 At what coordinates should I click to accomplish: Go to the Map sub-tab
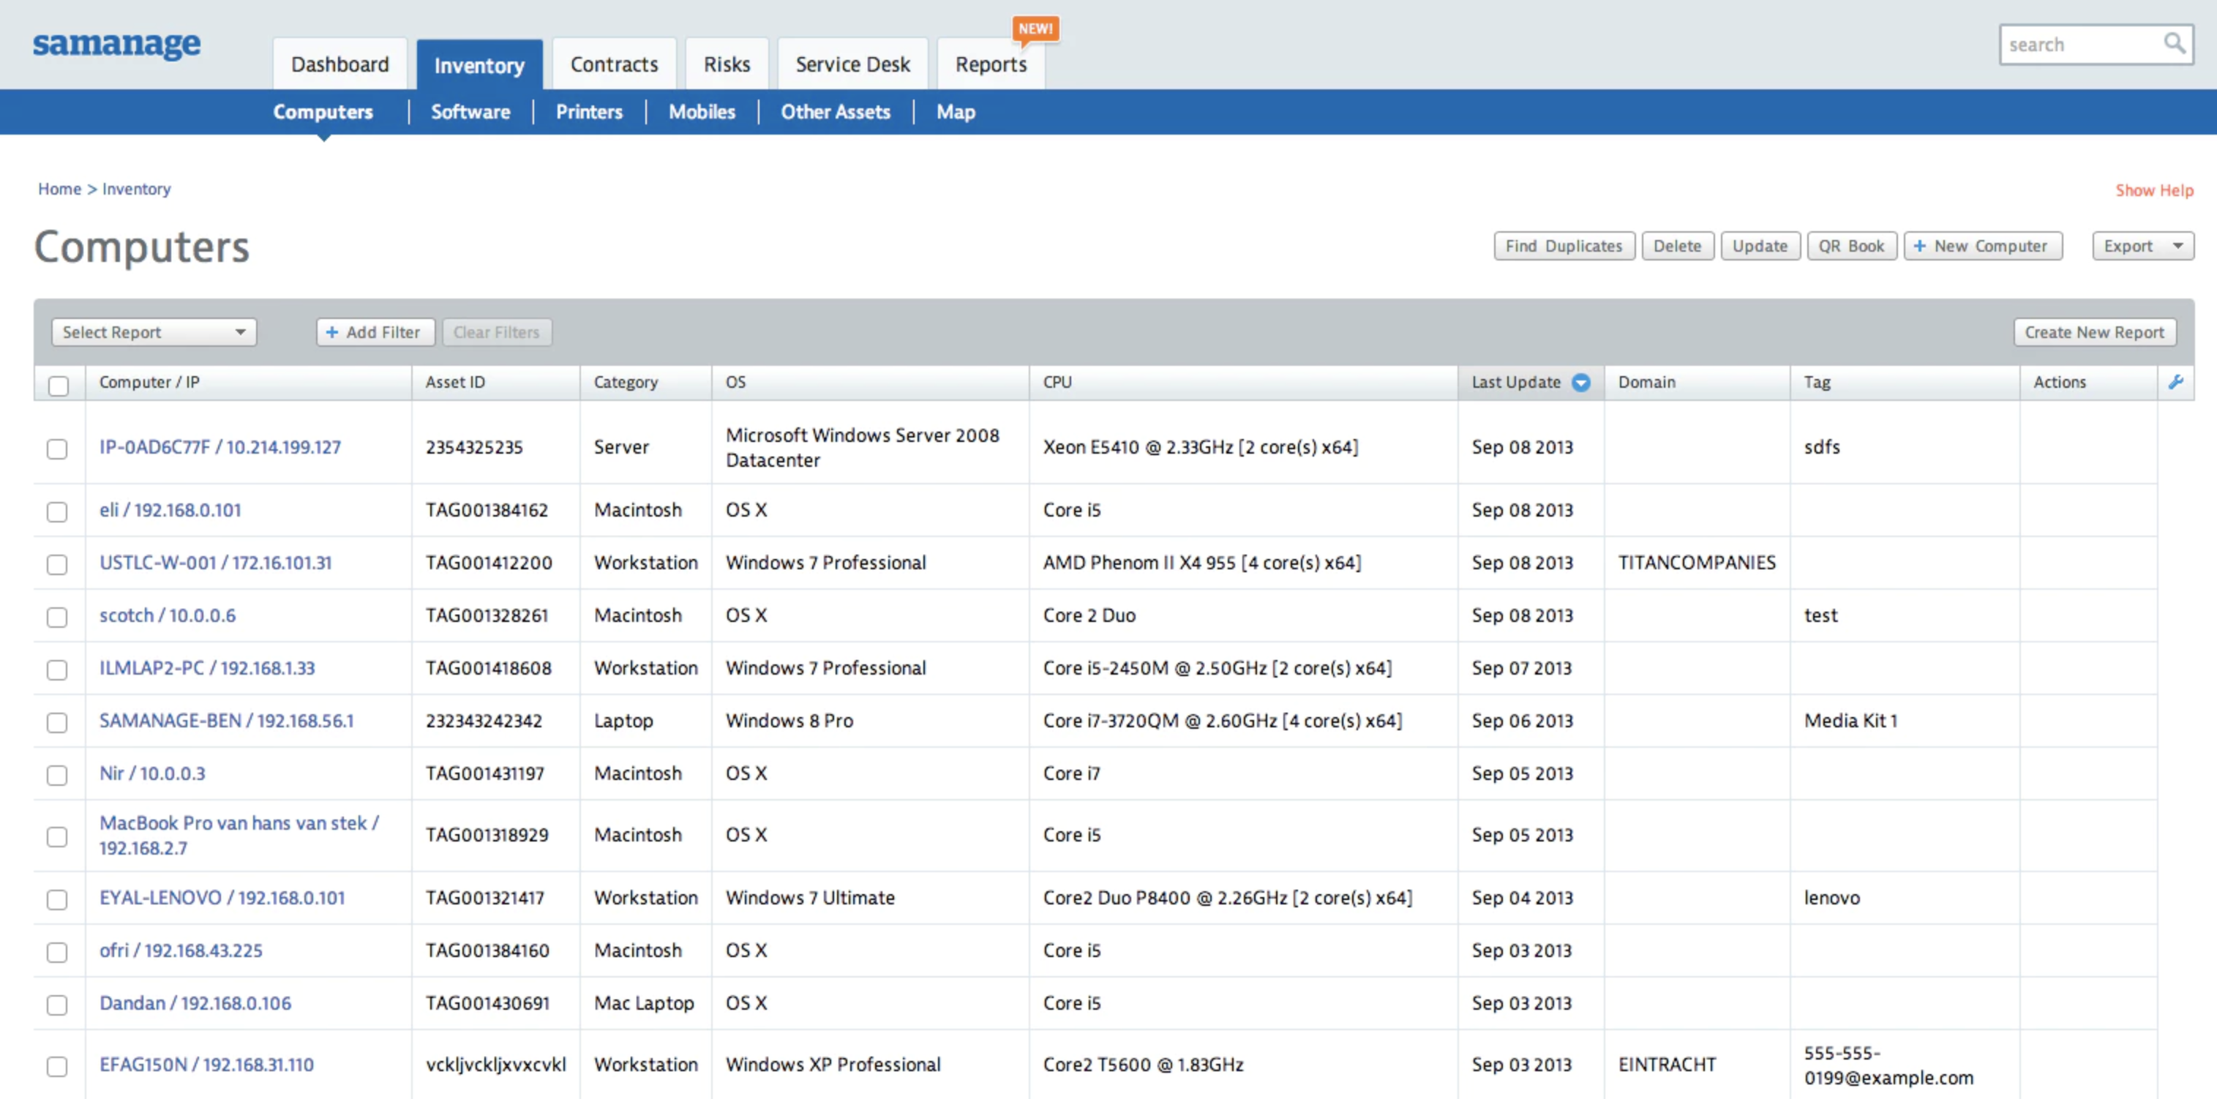pos(956,112)
